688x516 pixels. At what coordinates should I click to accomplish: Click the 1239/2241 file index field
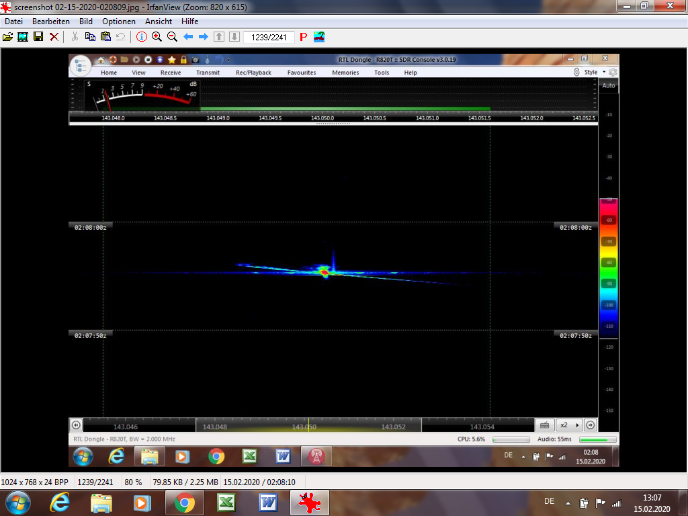(x=269, y=38)
